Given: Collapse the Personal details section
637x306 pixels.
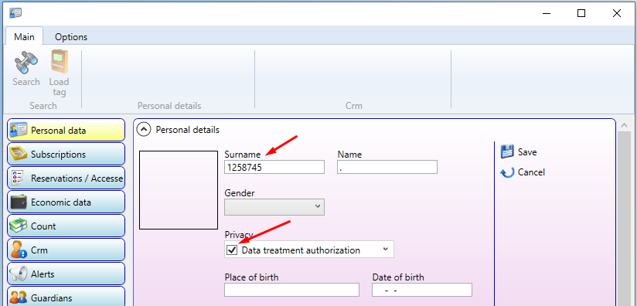Looking at the screenshot, I should (144, 130).
